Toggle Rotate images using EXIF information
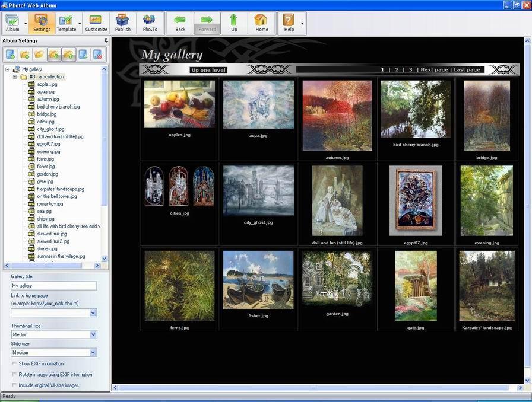This screenshot has width=532, height=402. coord(14,374)
